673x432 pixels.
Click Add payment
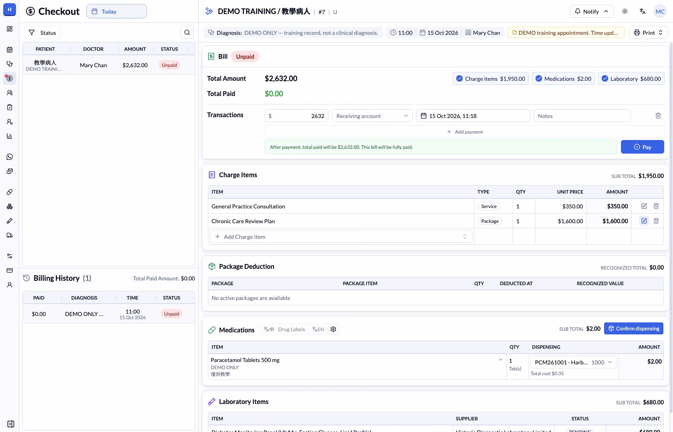[465, 132]
